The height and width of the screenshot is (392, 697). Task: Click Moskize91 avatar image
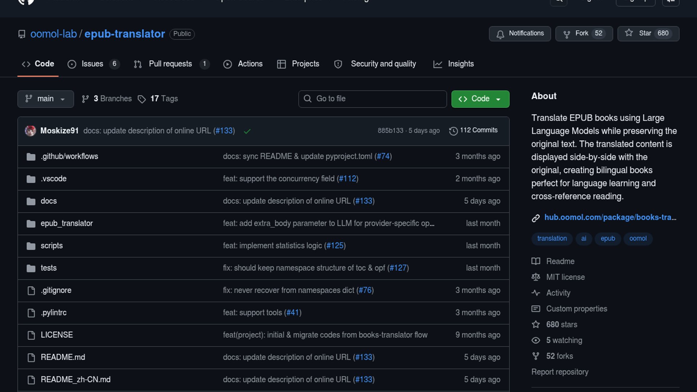click(30, 131)
